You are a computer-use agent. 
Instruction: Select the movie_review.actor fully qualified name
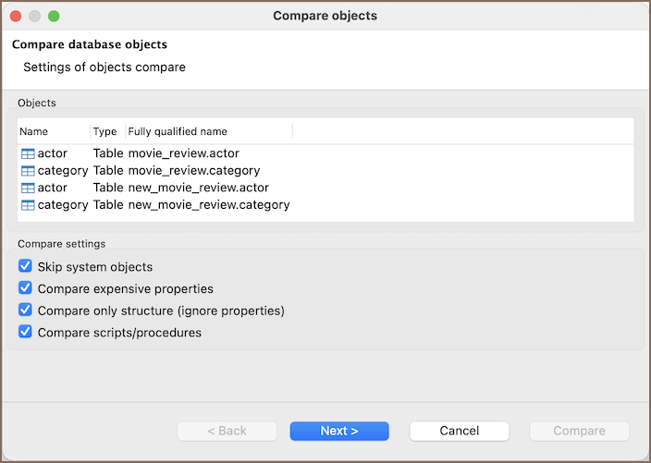click(x=185, y=153)
